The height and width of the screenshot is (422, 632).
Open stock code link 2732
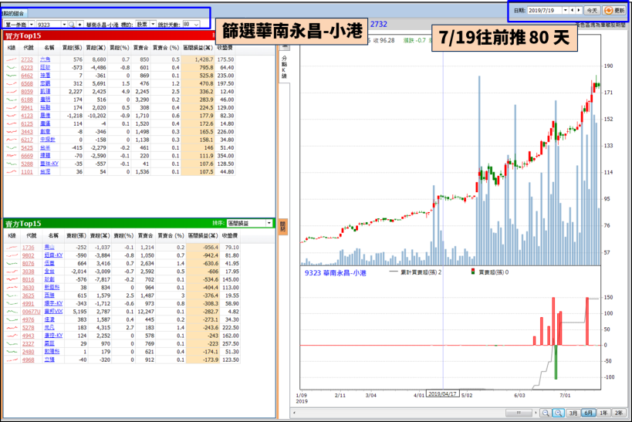pos(27,59)
